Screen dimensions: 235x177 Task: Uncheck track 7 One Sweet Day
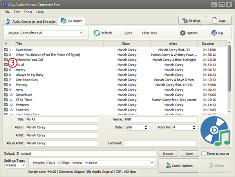click(6, 80)
